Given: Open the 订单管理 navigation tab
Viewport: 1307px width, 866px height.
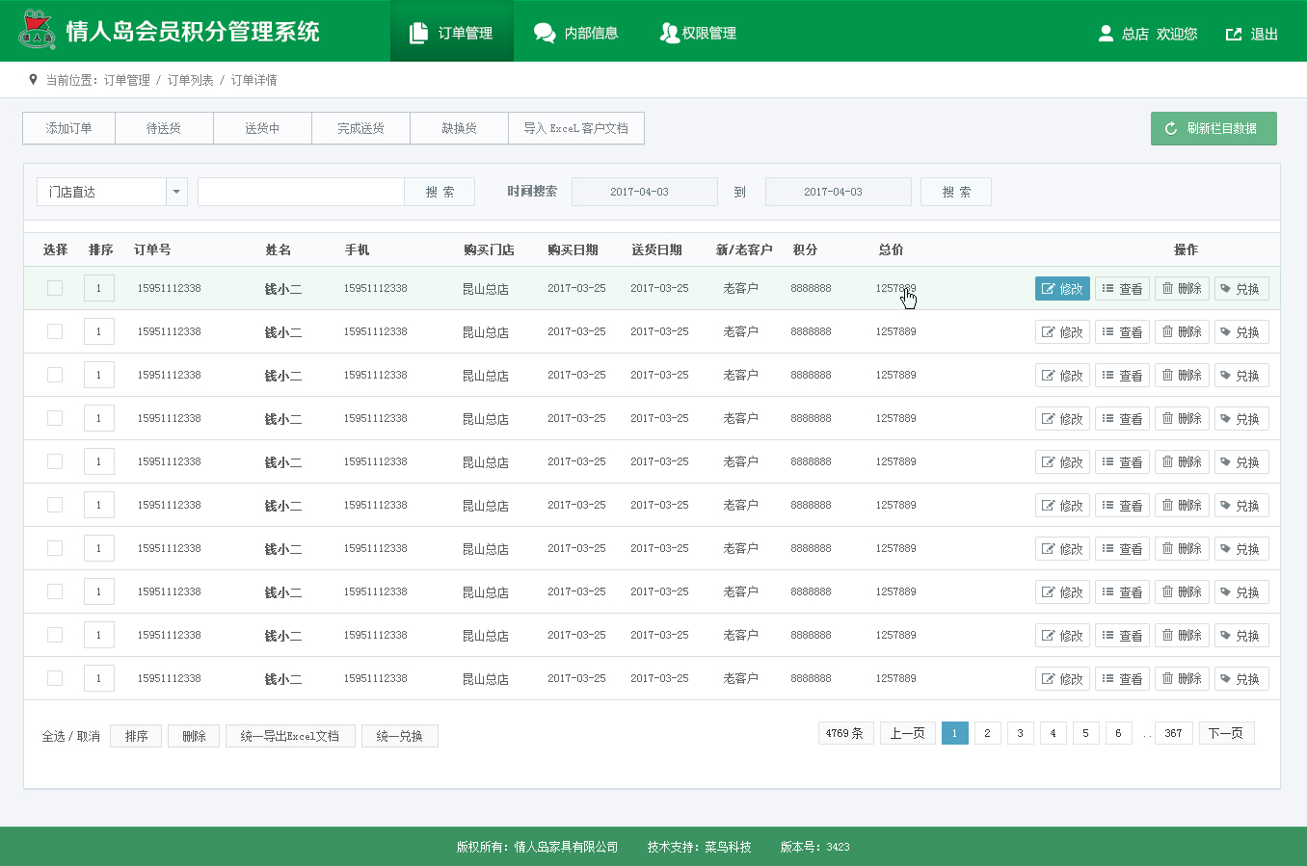Looking at the screenshot, I should click(452, 32).
